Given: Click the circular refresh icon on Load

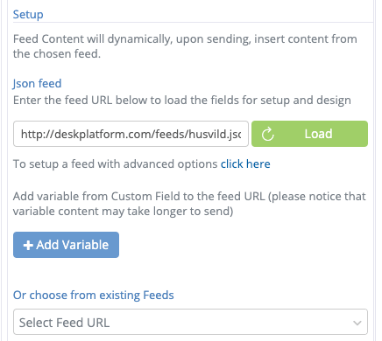Looking at the screenshot, I should [267, 134].
